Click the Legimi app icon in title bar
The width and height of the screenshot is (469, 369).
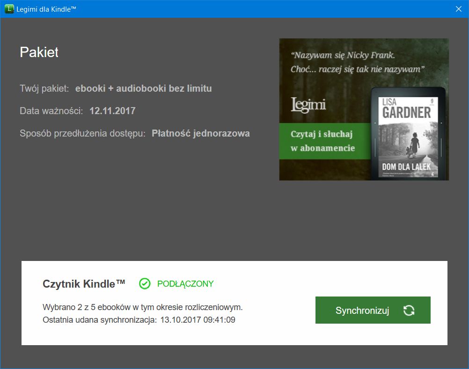9,9
